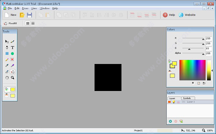The image size is (216, 134).
Task: Choose the Pen nib tool
Action: tap(7, 48)
